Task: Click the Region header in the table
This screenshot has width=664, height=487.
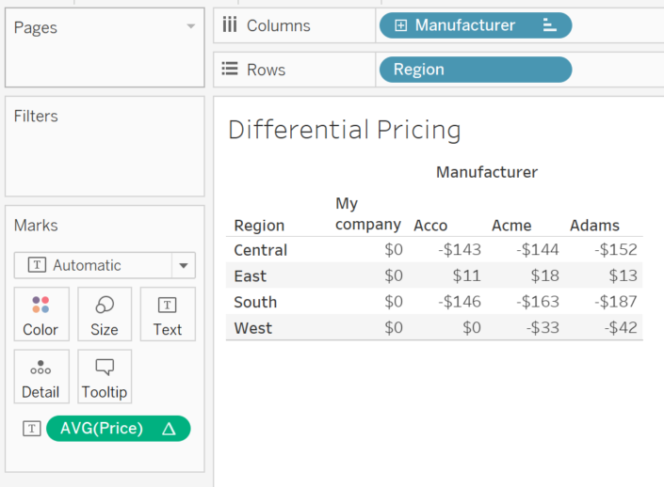Action: [259, 226]
